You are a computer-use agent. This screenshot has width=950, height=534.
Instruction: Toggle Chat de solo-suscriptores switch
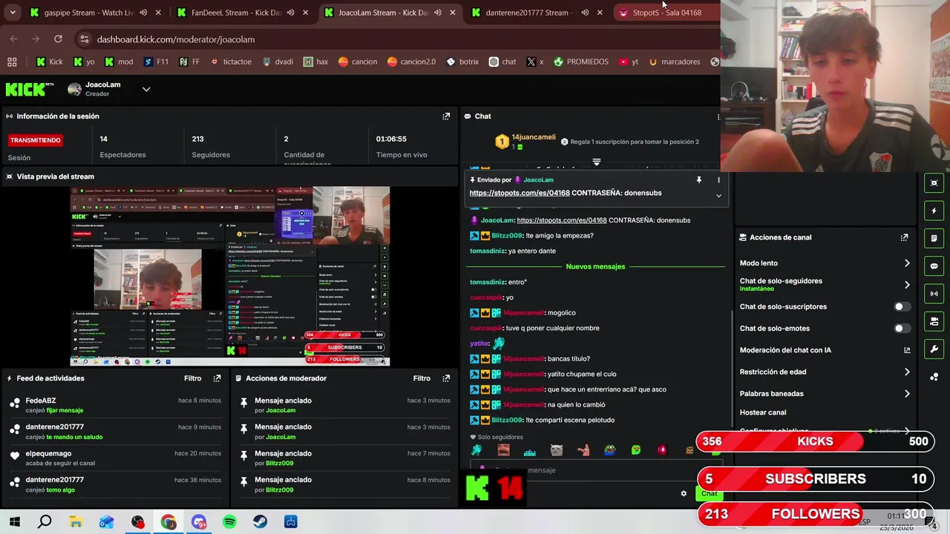901,307
